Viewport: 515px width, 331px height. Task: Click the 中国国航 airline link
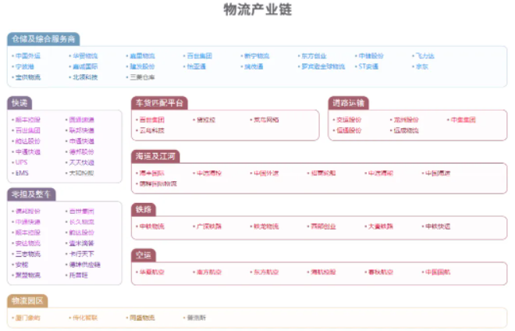437,272
